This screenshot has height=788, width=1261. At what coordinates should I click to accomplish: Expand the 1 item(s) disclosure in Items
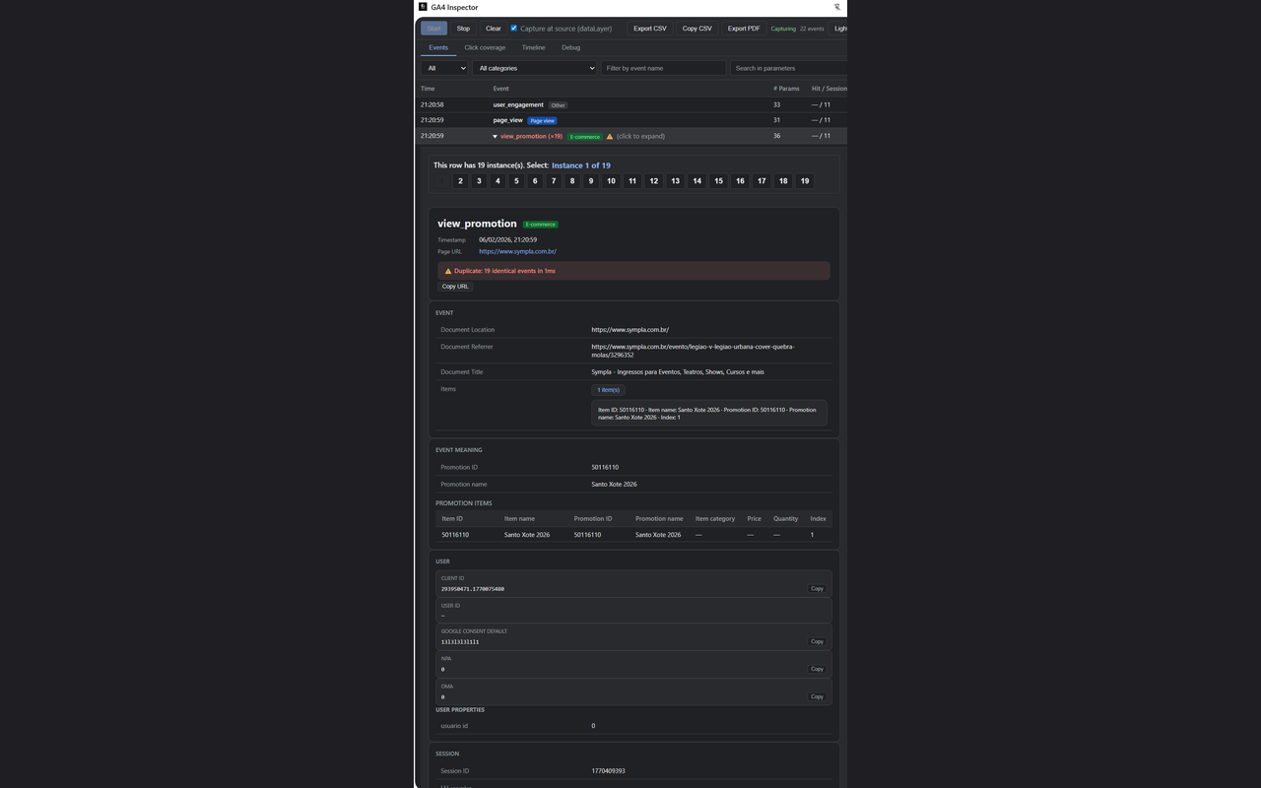[608, 390]
